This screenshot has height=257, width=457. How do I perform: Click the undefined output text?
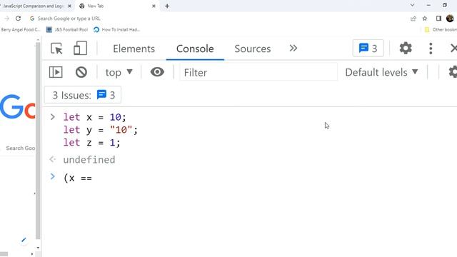(89, 160)
